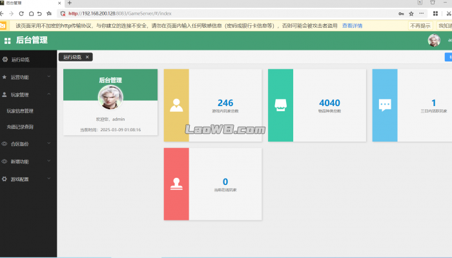Viewport: 452px width, 258px height.
Task: Click the blue chat bubble icon card
Action: coord(385,105)
